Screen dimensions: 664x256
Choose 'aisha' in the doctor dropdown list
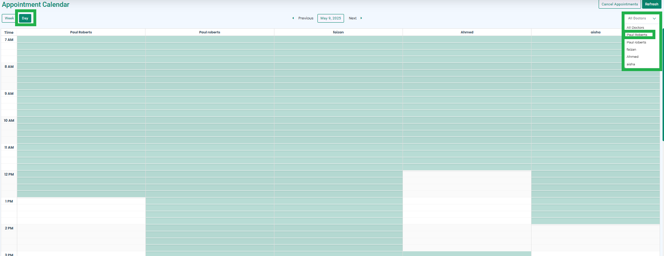(x=631, y=64)
